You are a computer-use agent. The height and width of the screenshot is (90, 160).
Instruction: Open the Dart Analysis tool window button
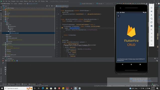click(32, 84)
